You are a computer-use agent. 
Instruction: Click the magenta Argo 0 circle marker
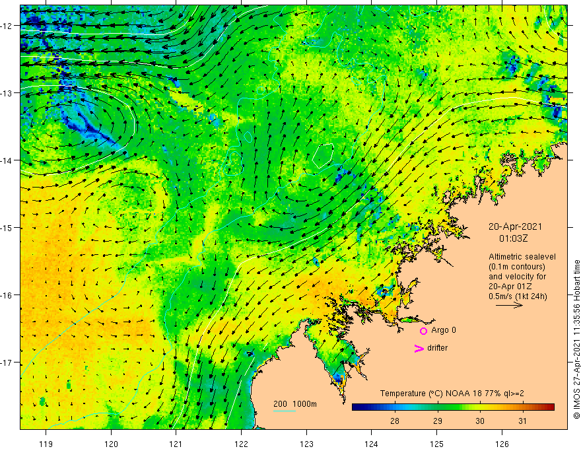[x=423, y=331]
